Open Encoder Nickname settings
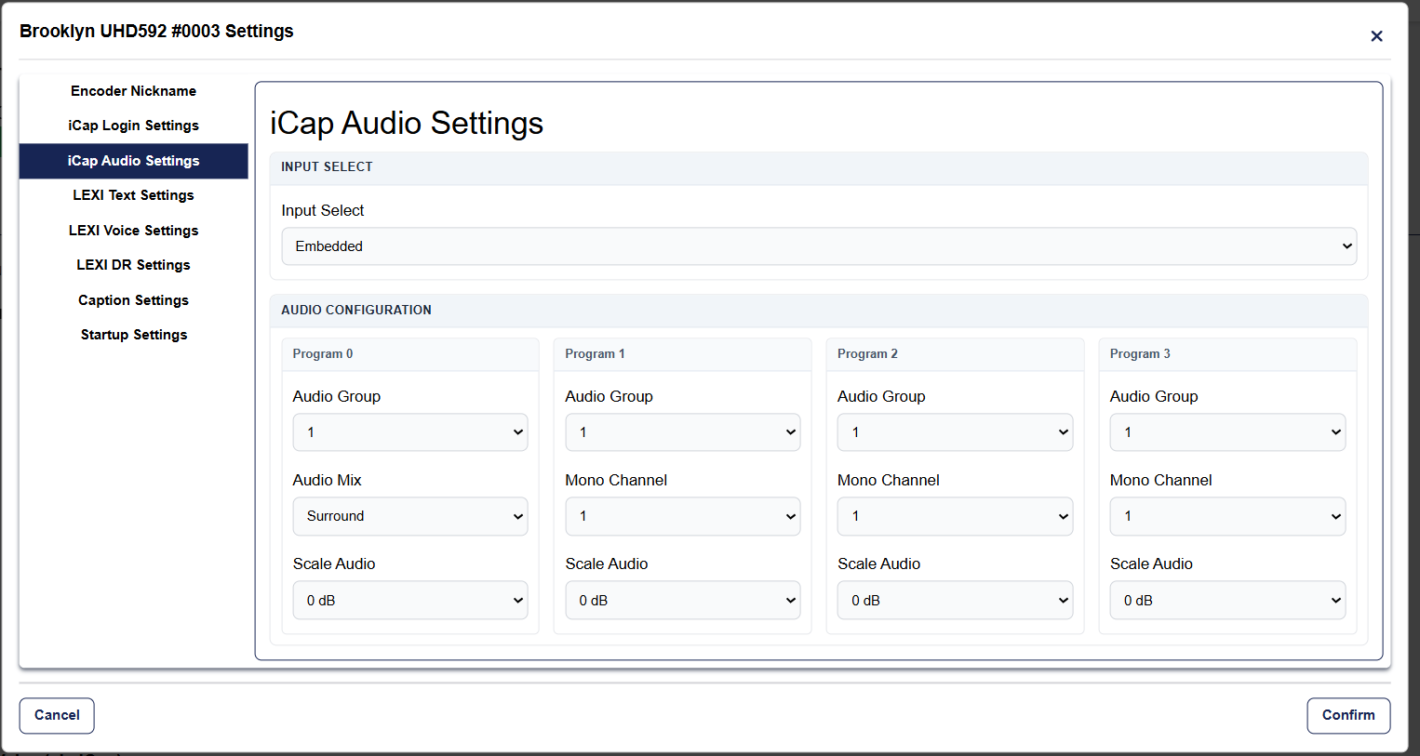The height and width of the screenshot is (756, 1420). pos(133,91)
